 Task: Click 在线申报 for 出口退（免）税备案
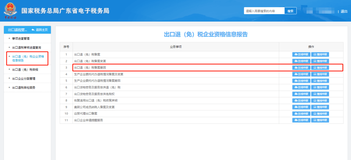pos(301,54)
